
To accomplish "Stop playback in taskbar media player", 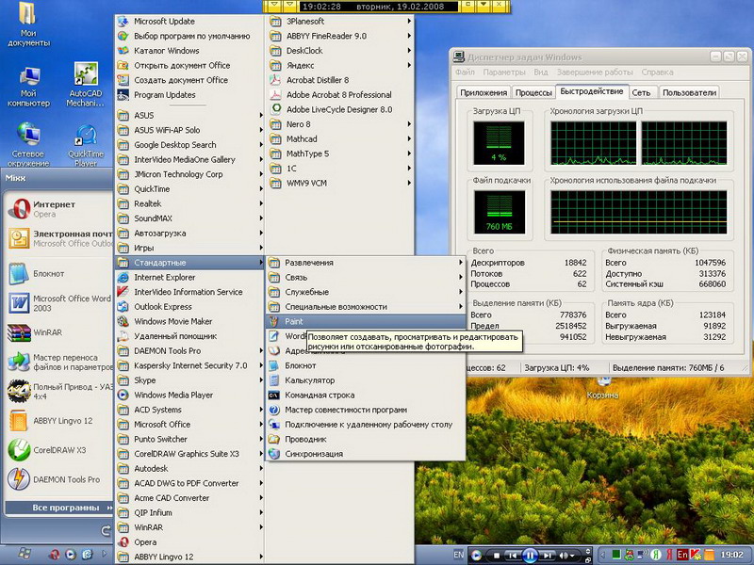I will point(498,556).
